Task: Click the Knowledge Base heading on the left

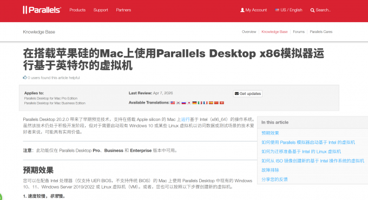Action: [x=39, y=32]
